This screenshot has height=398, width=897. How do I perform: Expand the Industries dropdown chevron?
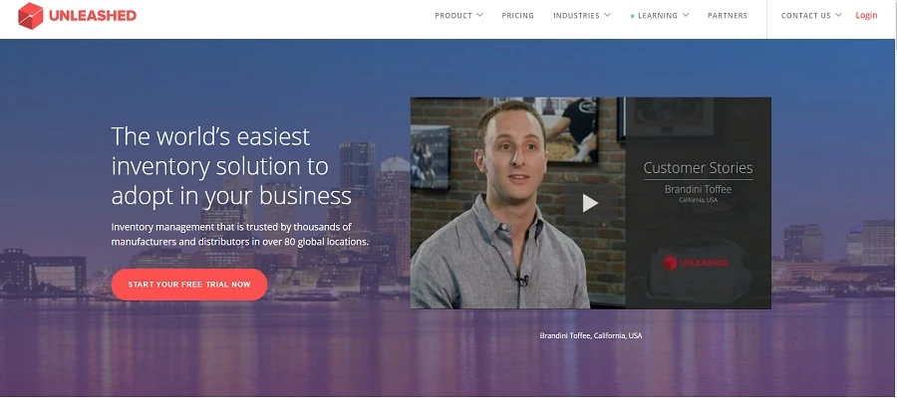pos(607,15)
